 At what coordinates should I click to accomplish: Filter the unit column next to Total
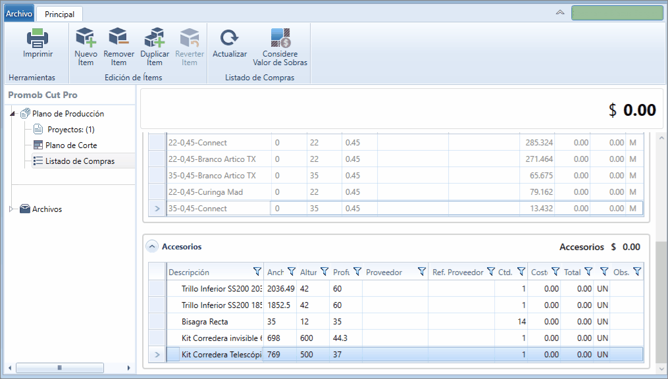point(604,271)
